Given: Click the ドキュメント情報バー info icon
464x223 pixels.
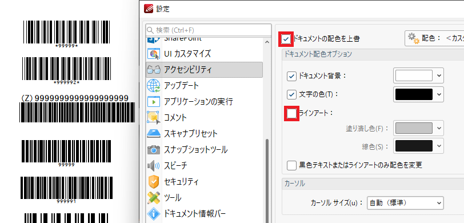Looking at the screenshot, I should (153, 213).
